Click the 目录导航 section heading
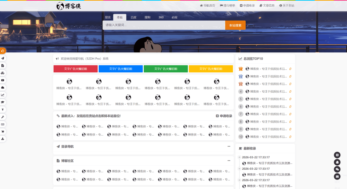347x189 pixels. (x=67, y=146)
